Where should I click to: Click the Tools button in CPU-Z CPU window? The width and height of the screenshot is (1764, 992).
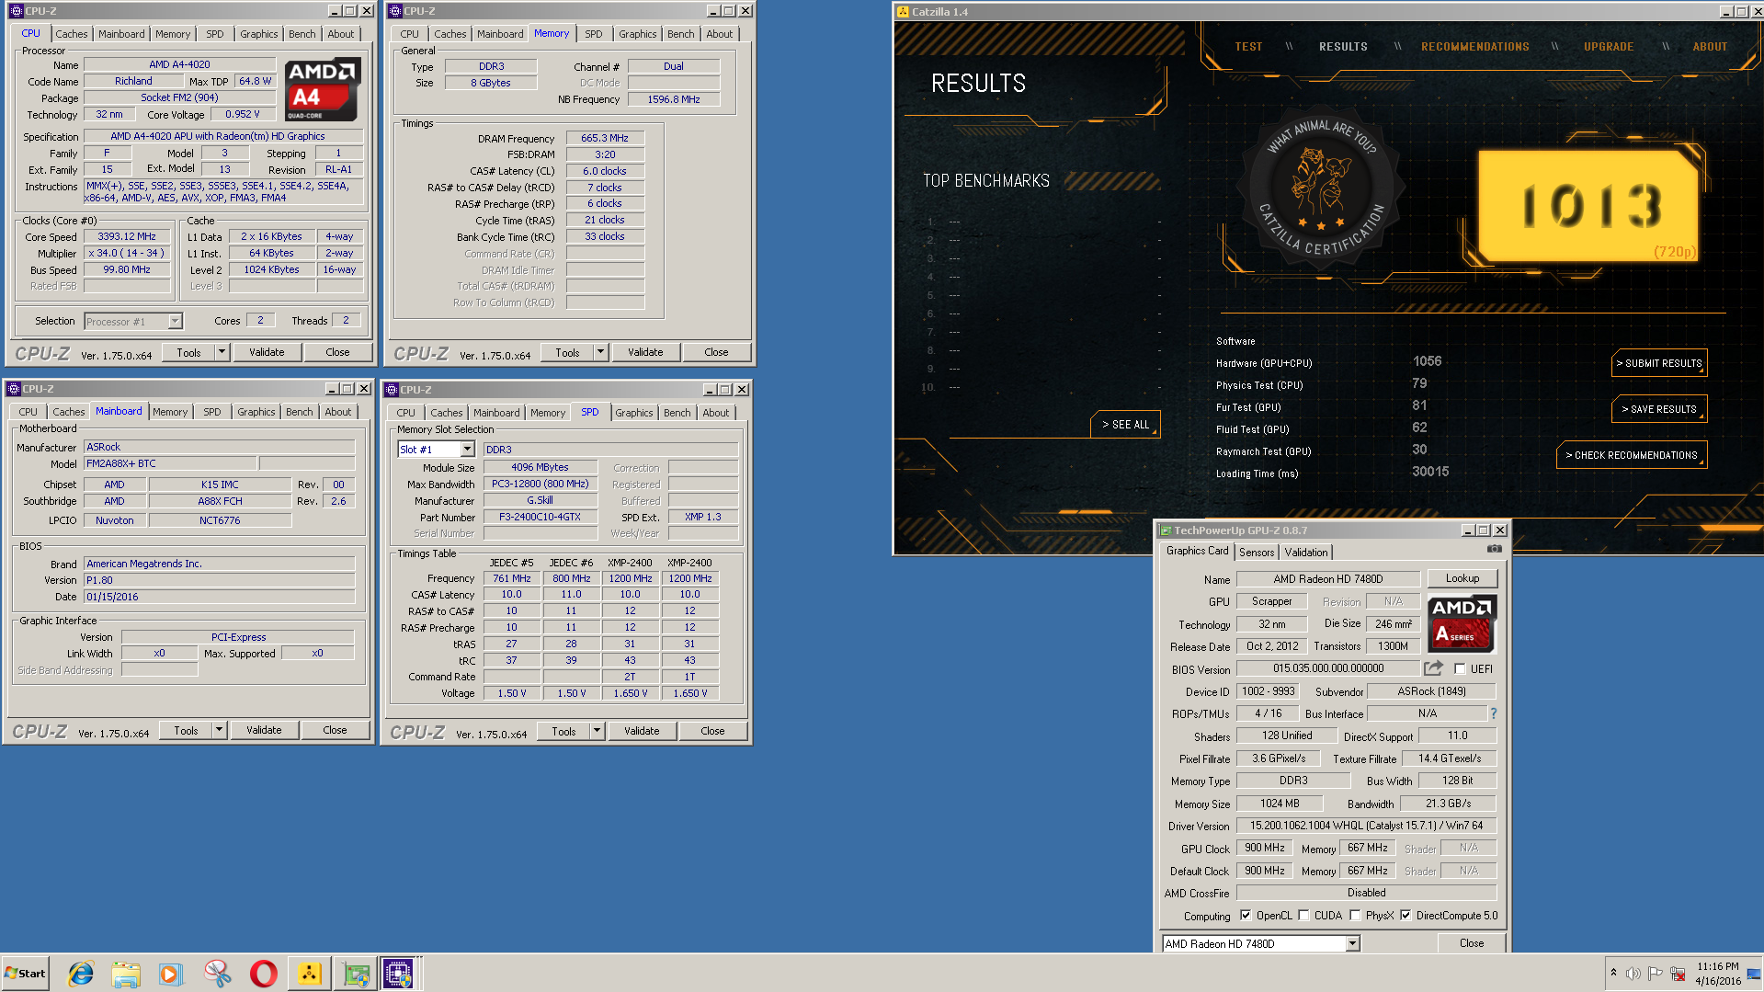(188, 352)
